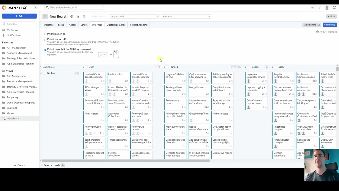Collapse the Planned column chevron
The image size is (339, 191).
pos(164,67)
